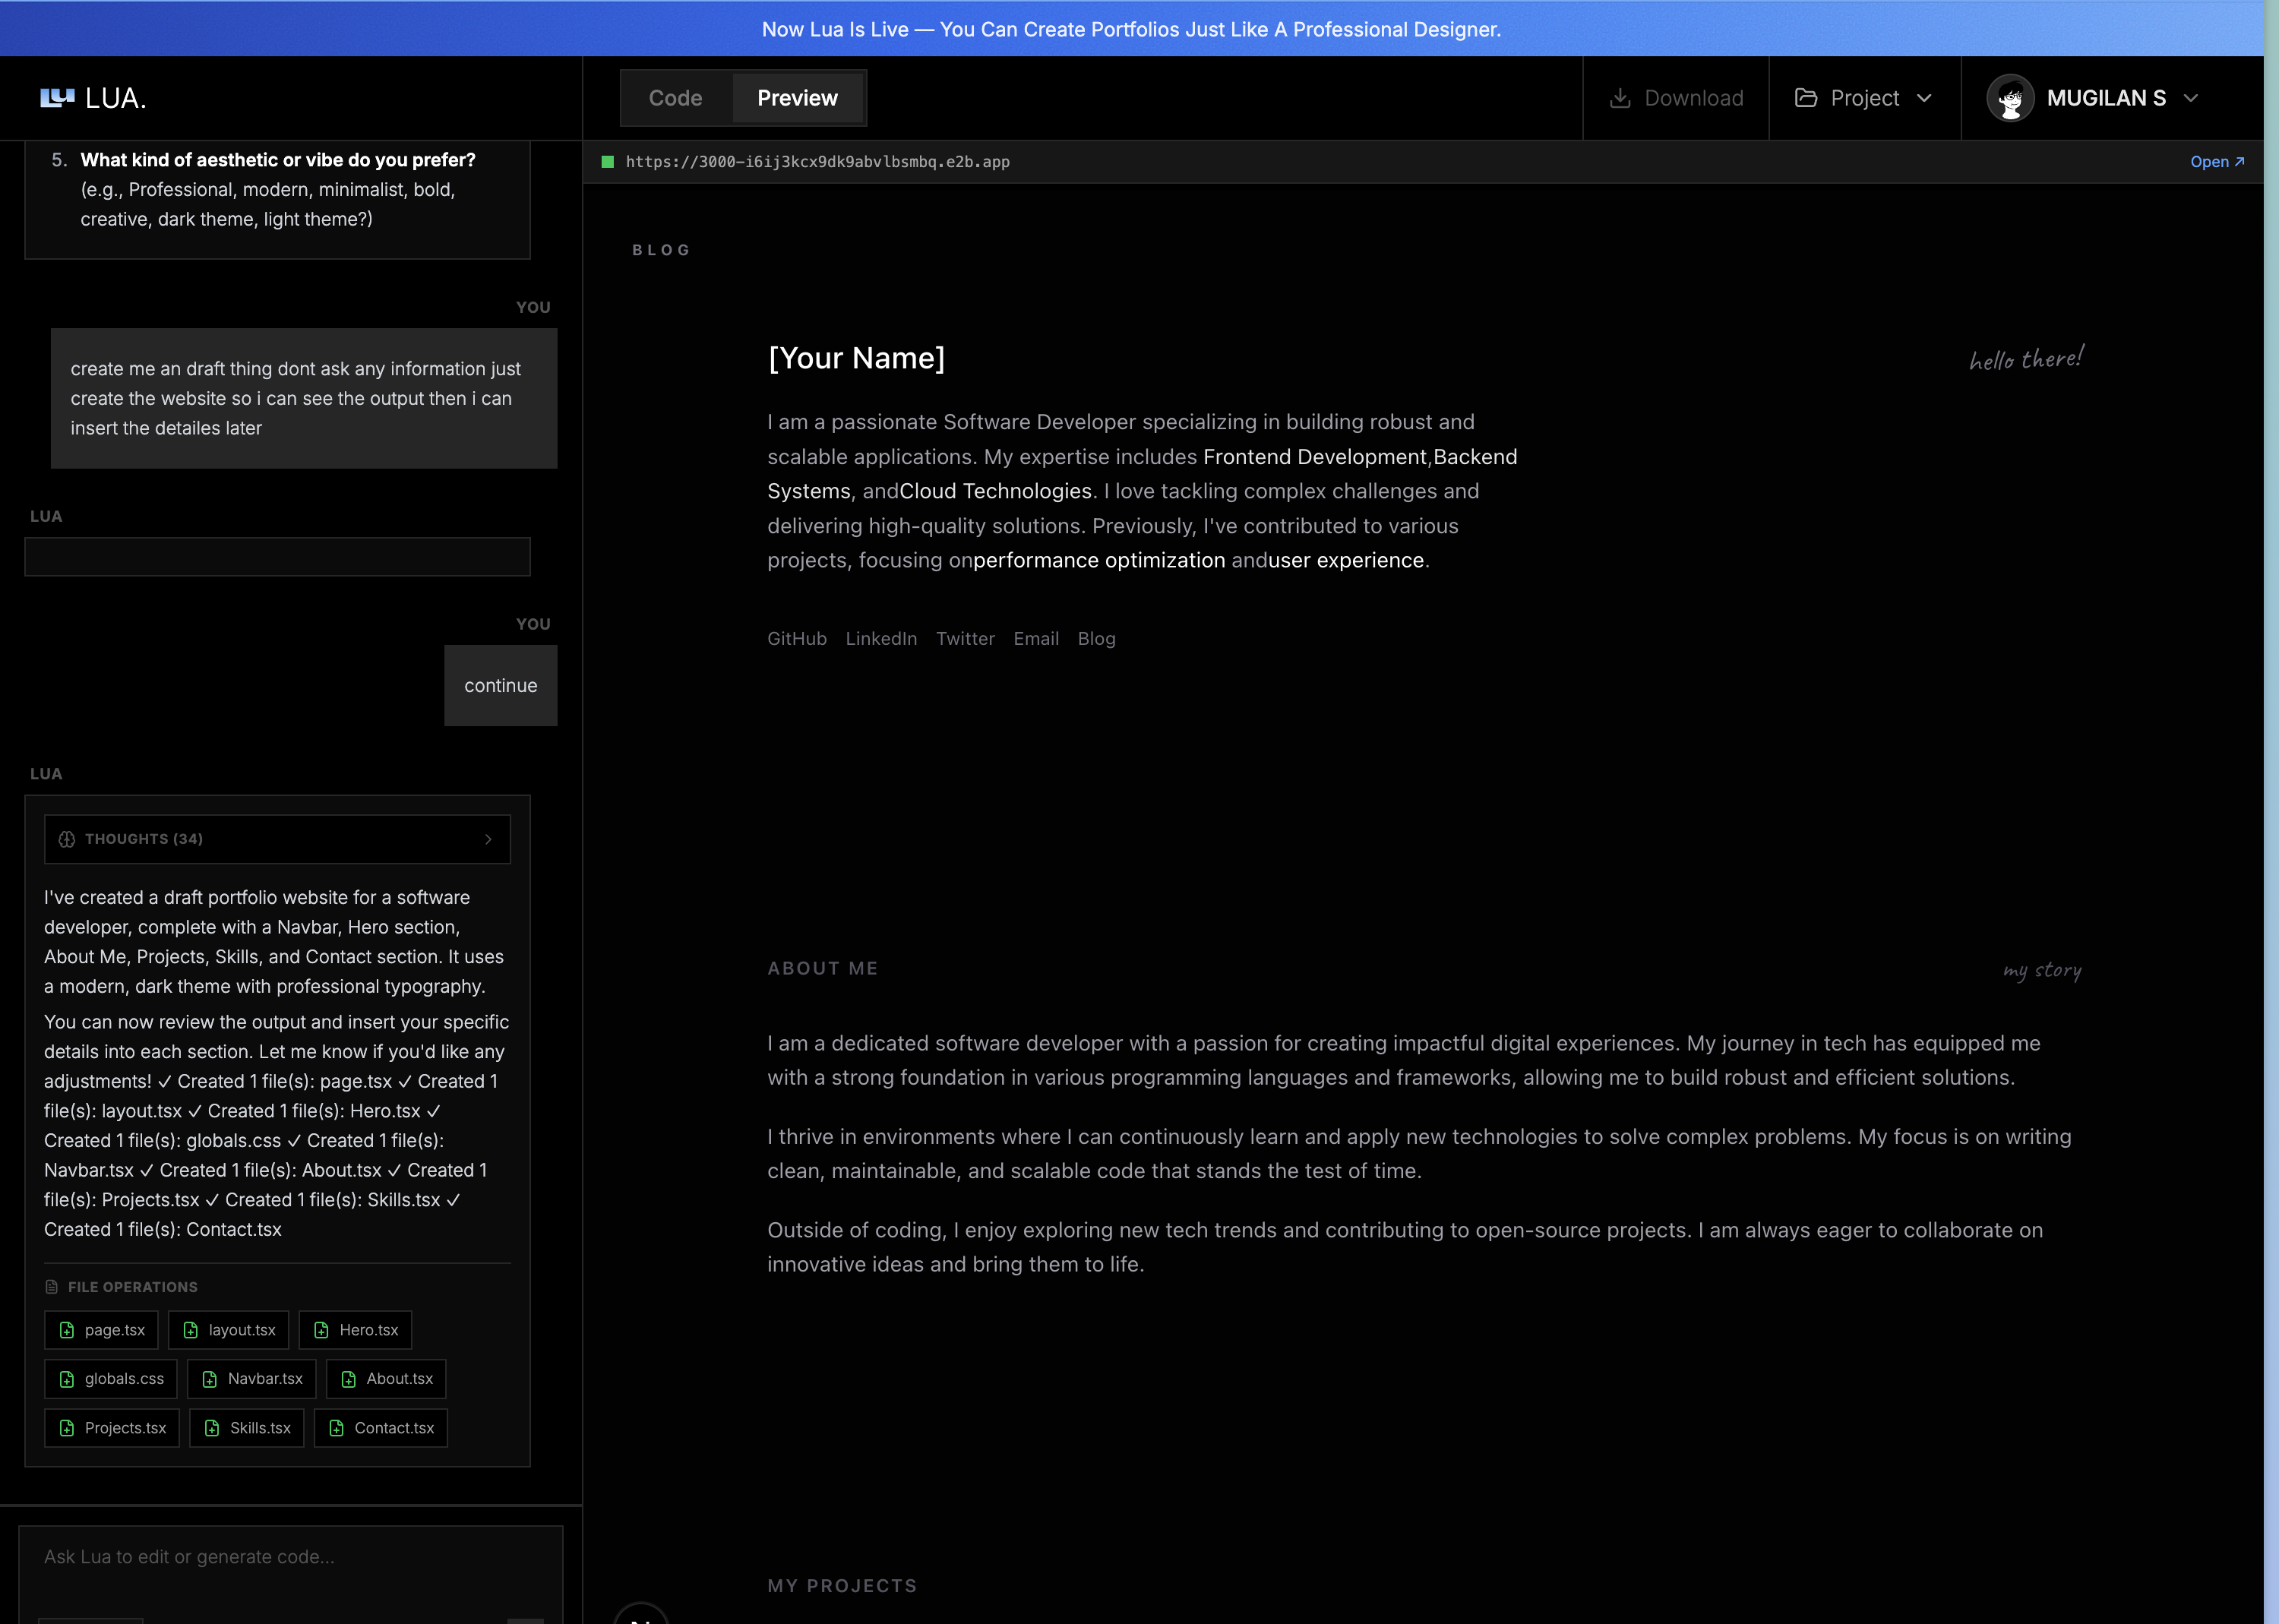Click the thoughts bulb icon in THOUGHTS (34)
Screen dimensions: 2279x1624
(x=66, y=838)
